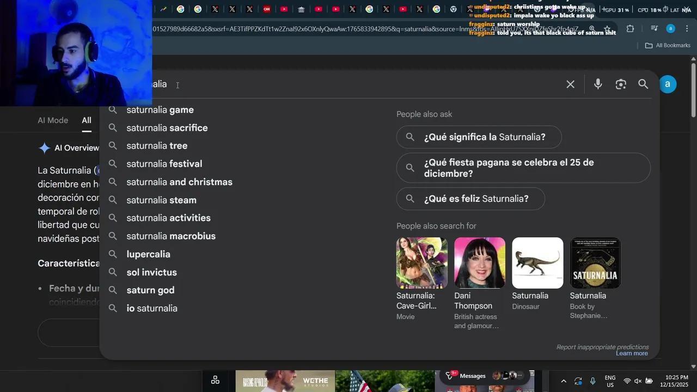Switch to the AI Mode tab

(53, 120)
